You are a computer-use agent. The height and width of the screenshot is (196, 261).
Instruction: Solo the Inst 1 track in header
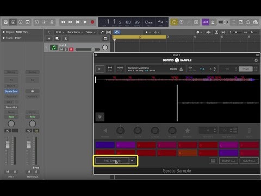(66, 50)
